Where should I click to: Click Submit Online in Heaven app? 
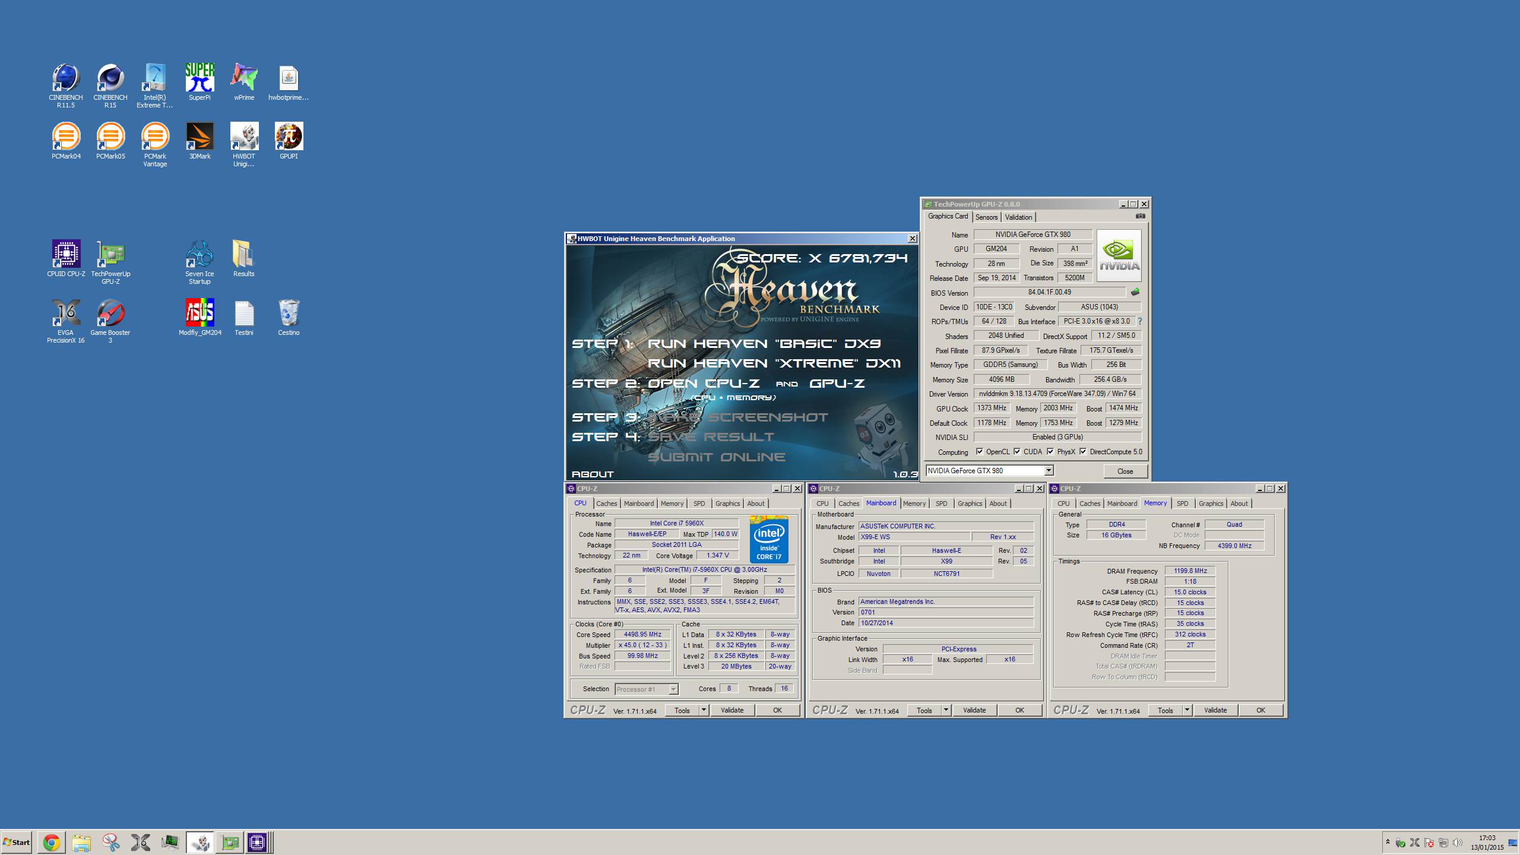[716, 457]
